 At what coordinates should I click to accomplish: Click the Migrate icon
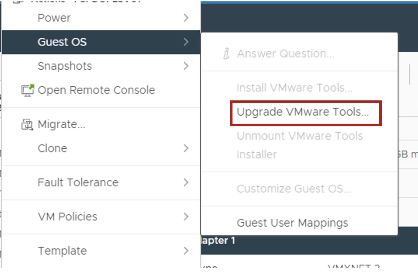coord(28,124)
